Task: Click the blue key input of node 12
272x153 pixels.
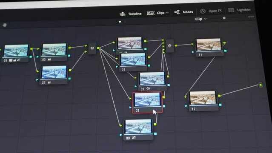Action: [x=186, y=106]
